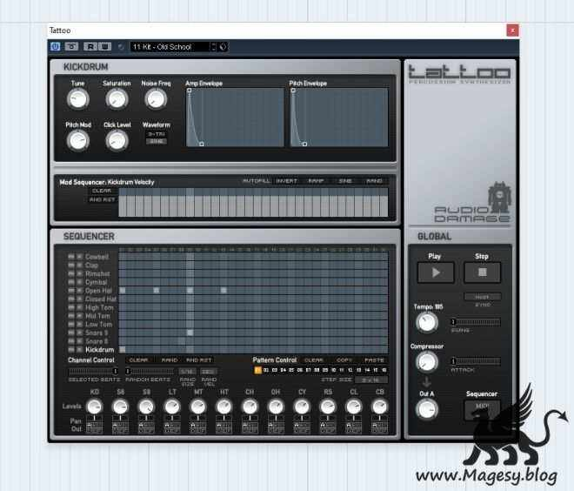Click AUTOFILL in the Mod Sequencer
The height and width of the screenshot is (491, 574).
(x=257, y=181)
